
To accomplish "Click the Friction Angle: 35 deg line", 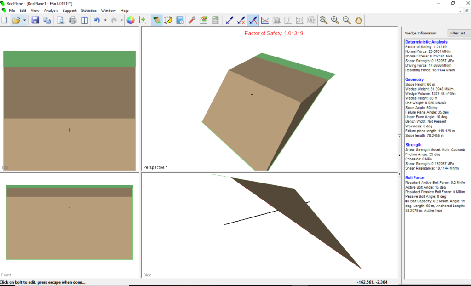I will point(423,154).
